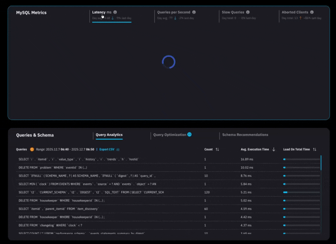Click the 5.84 ms execution time value
Screen dimensions: 336x244
[x=246, y=184]
